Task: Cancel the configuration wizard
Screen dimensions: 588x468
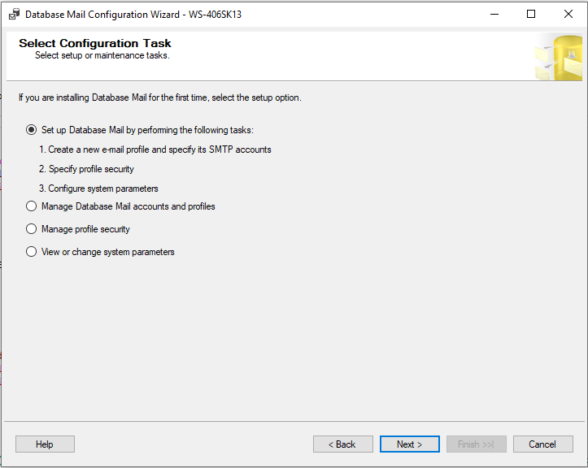Action: click(x=543, y=444)
